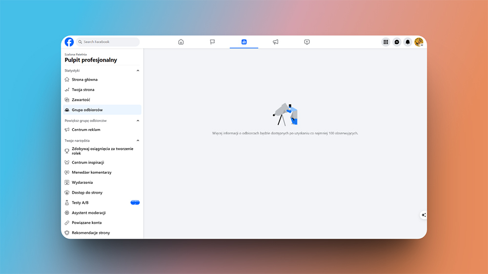Select Zawartość in the sidebar
This screenshot has height=274, width=488.
point(81,100)
